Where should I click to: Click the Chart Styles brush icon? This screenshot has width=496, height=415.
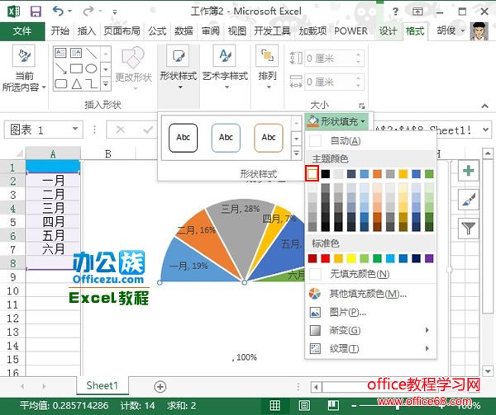coord(468,199)
